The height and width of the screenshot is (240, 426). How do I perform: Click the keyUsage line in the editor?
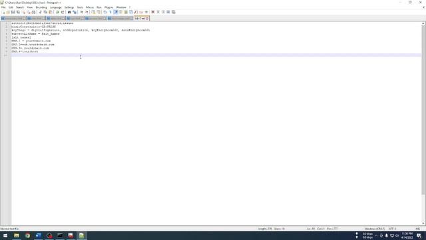pos(81,30)
